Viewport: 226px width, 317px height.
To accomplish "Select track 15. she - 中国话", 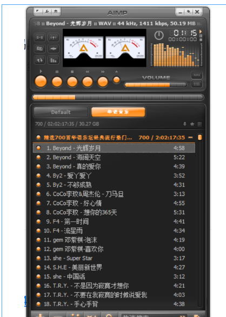I will point(114,276).
